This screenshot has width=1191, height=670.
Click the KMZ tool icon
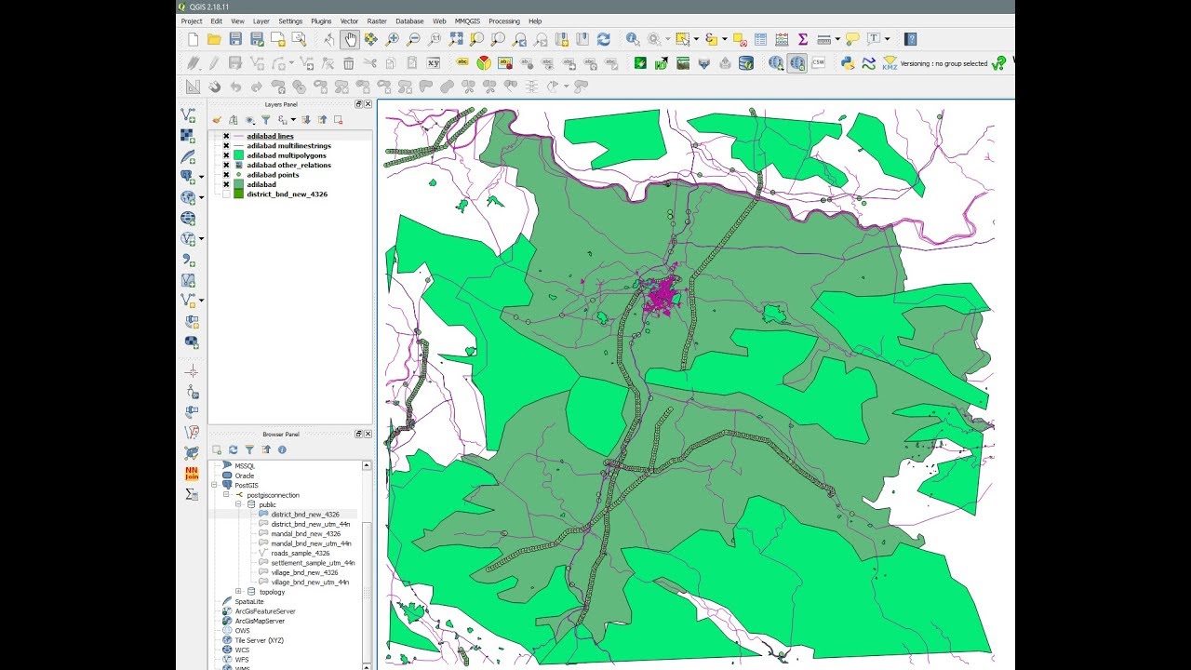(x=890, y=63)
